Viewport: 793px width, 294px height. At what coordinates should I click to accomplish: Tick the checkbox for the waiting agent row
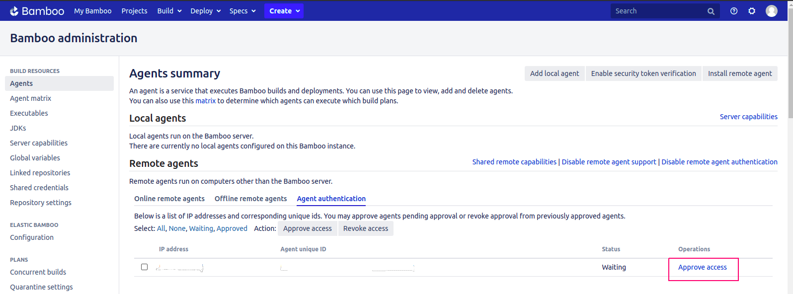click(x=144, y=267)
